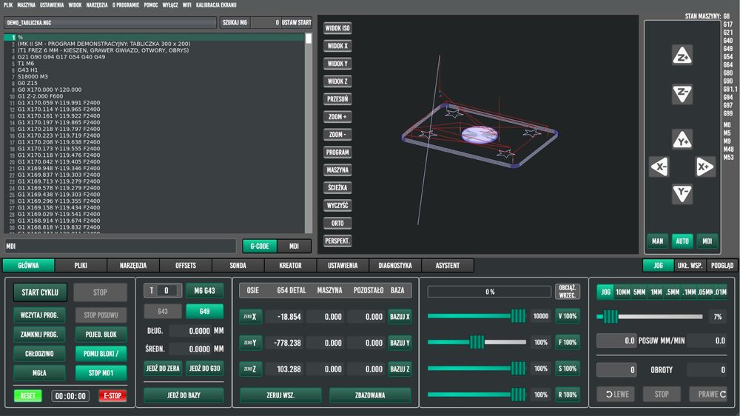Toggle G43 tool length compensation
Image resolution: width=740 pixels, height=416 pixels.
(x=163, y=311)
